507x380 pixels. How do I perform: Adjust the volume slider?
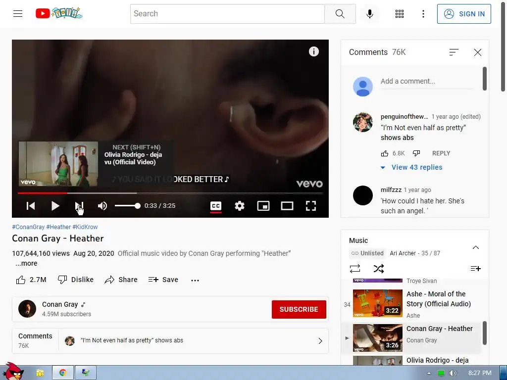coord(127,206)
